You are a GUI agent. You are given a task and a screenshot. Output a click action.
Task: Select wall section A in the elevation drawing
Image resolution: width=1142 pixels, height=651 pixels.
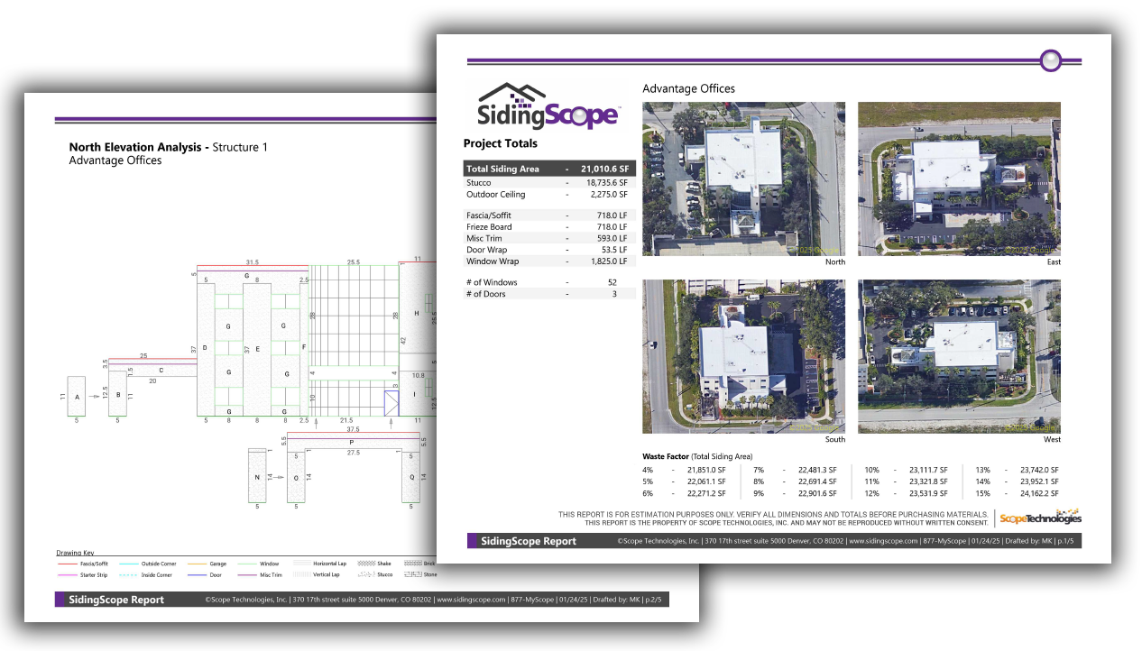[77, 396]
